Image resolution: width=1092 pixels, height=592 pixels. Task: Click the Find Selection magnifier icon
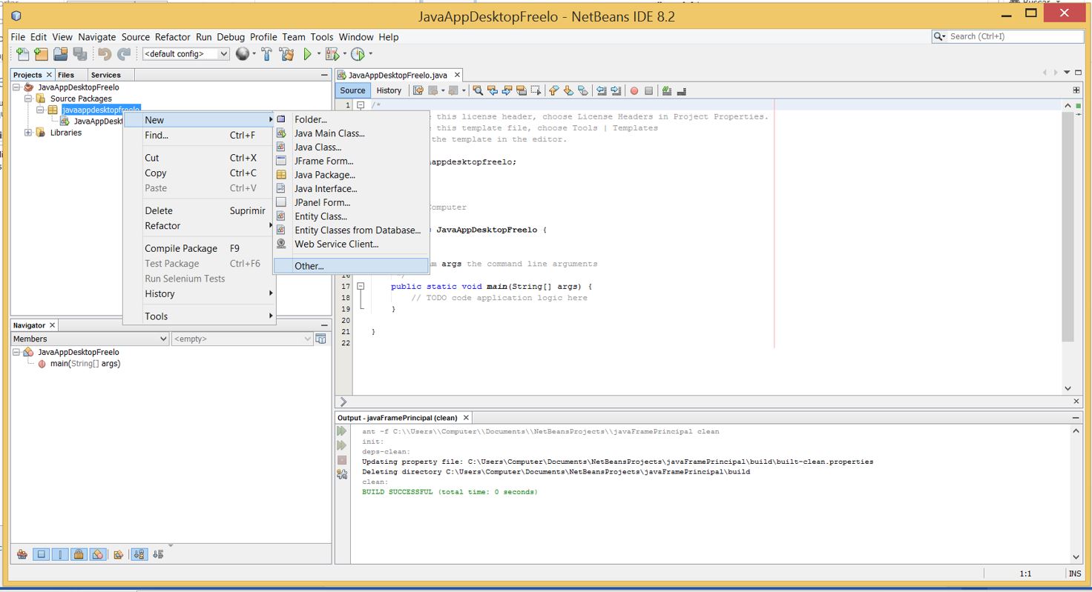[x=478, y=90]
